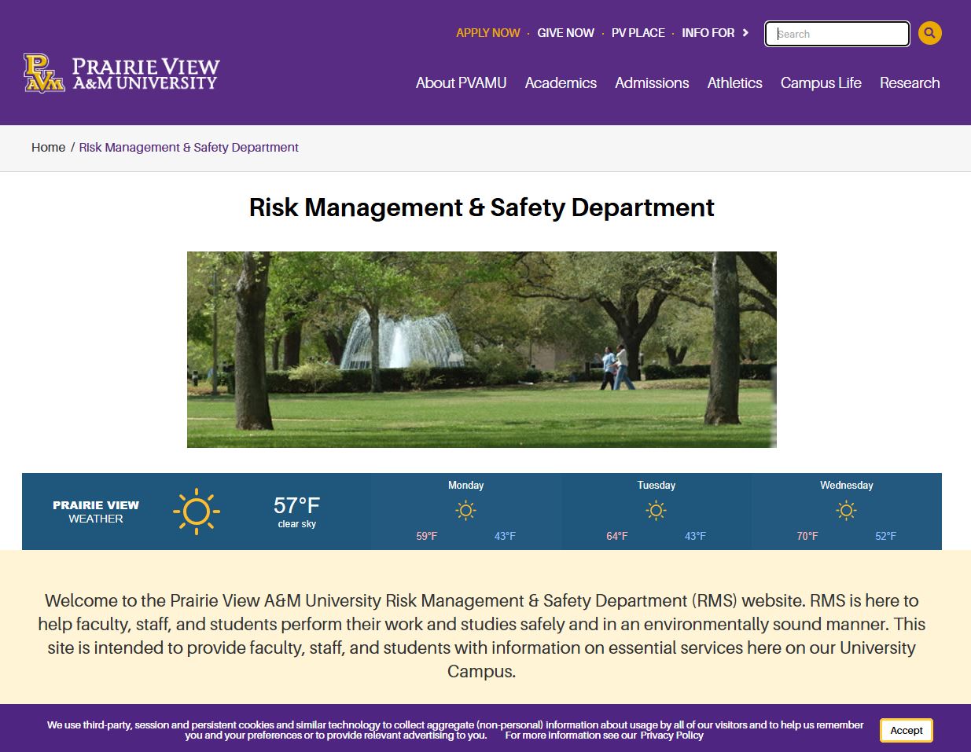Click the yellow search magnifier icon
This screenshot has width=971, height=752.
(929, 33)
